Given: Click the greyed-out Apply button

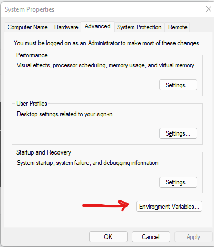Looking at the screenshot, I should pos(193,237).
